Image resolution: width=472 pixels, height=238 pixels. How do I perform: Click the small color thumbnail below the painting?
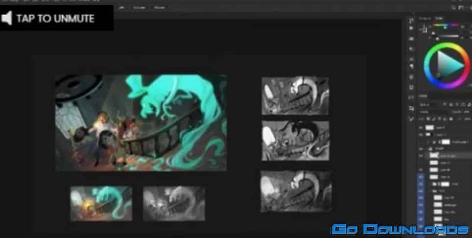point(101,203)
